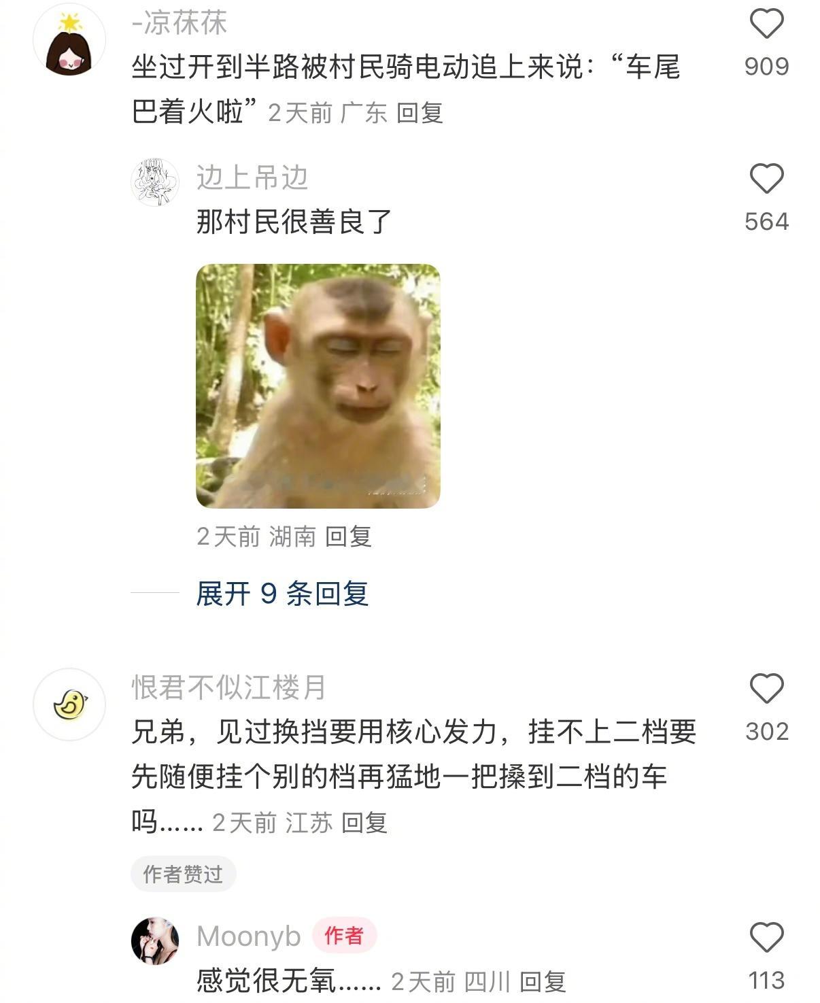Reply to the 江苏 comment about gears

tap(364, 823)
